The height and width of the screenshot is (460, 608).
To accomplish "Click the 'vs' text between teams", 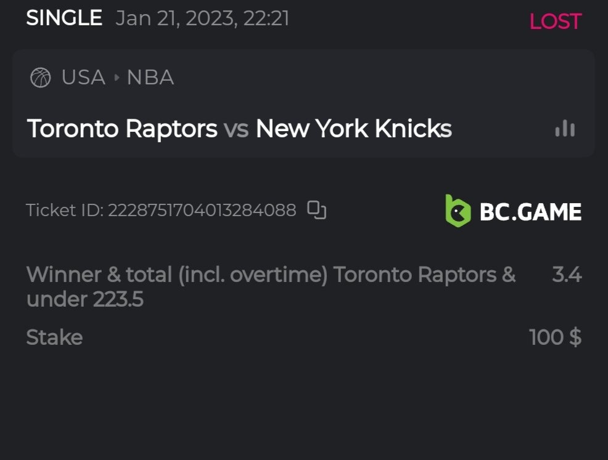I will [x=236, y=129].
